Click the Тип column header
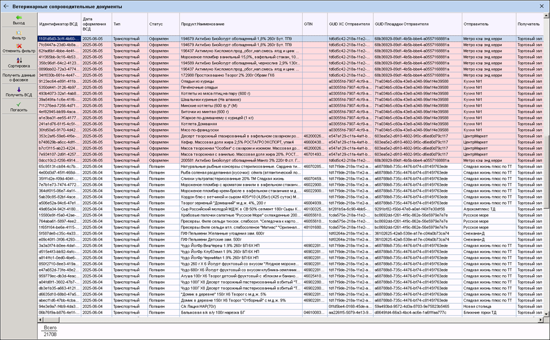Screen dimensions: 550x340 128,24
